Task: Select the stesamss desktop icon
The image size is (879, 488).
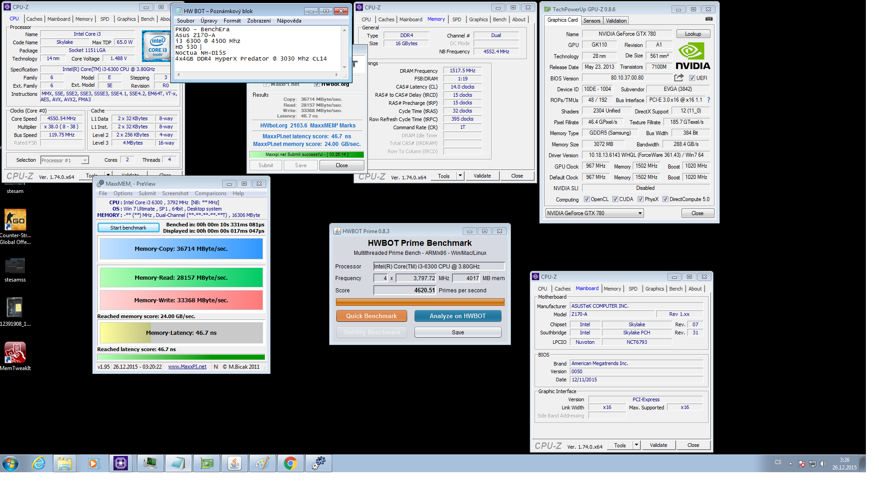Action: (15, 270)
